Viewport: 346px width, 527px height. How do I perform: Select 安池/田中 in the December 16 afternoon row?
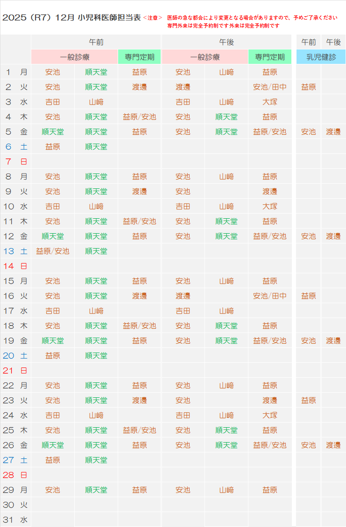click(270, 296)
